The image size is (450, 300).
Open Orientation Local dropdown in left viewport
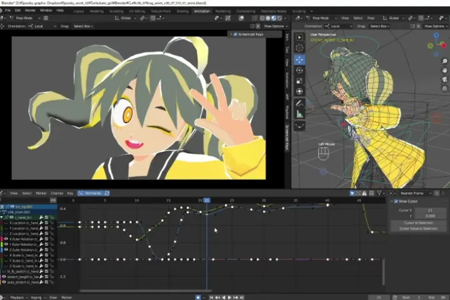(42, 26)
